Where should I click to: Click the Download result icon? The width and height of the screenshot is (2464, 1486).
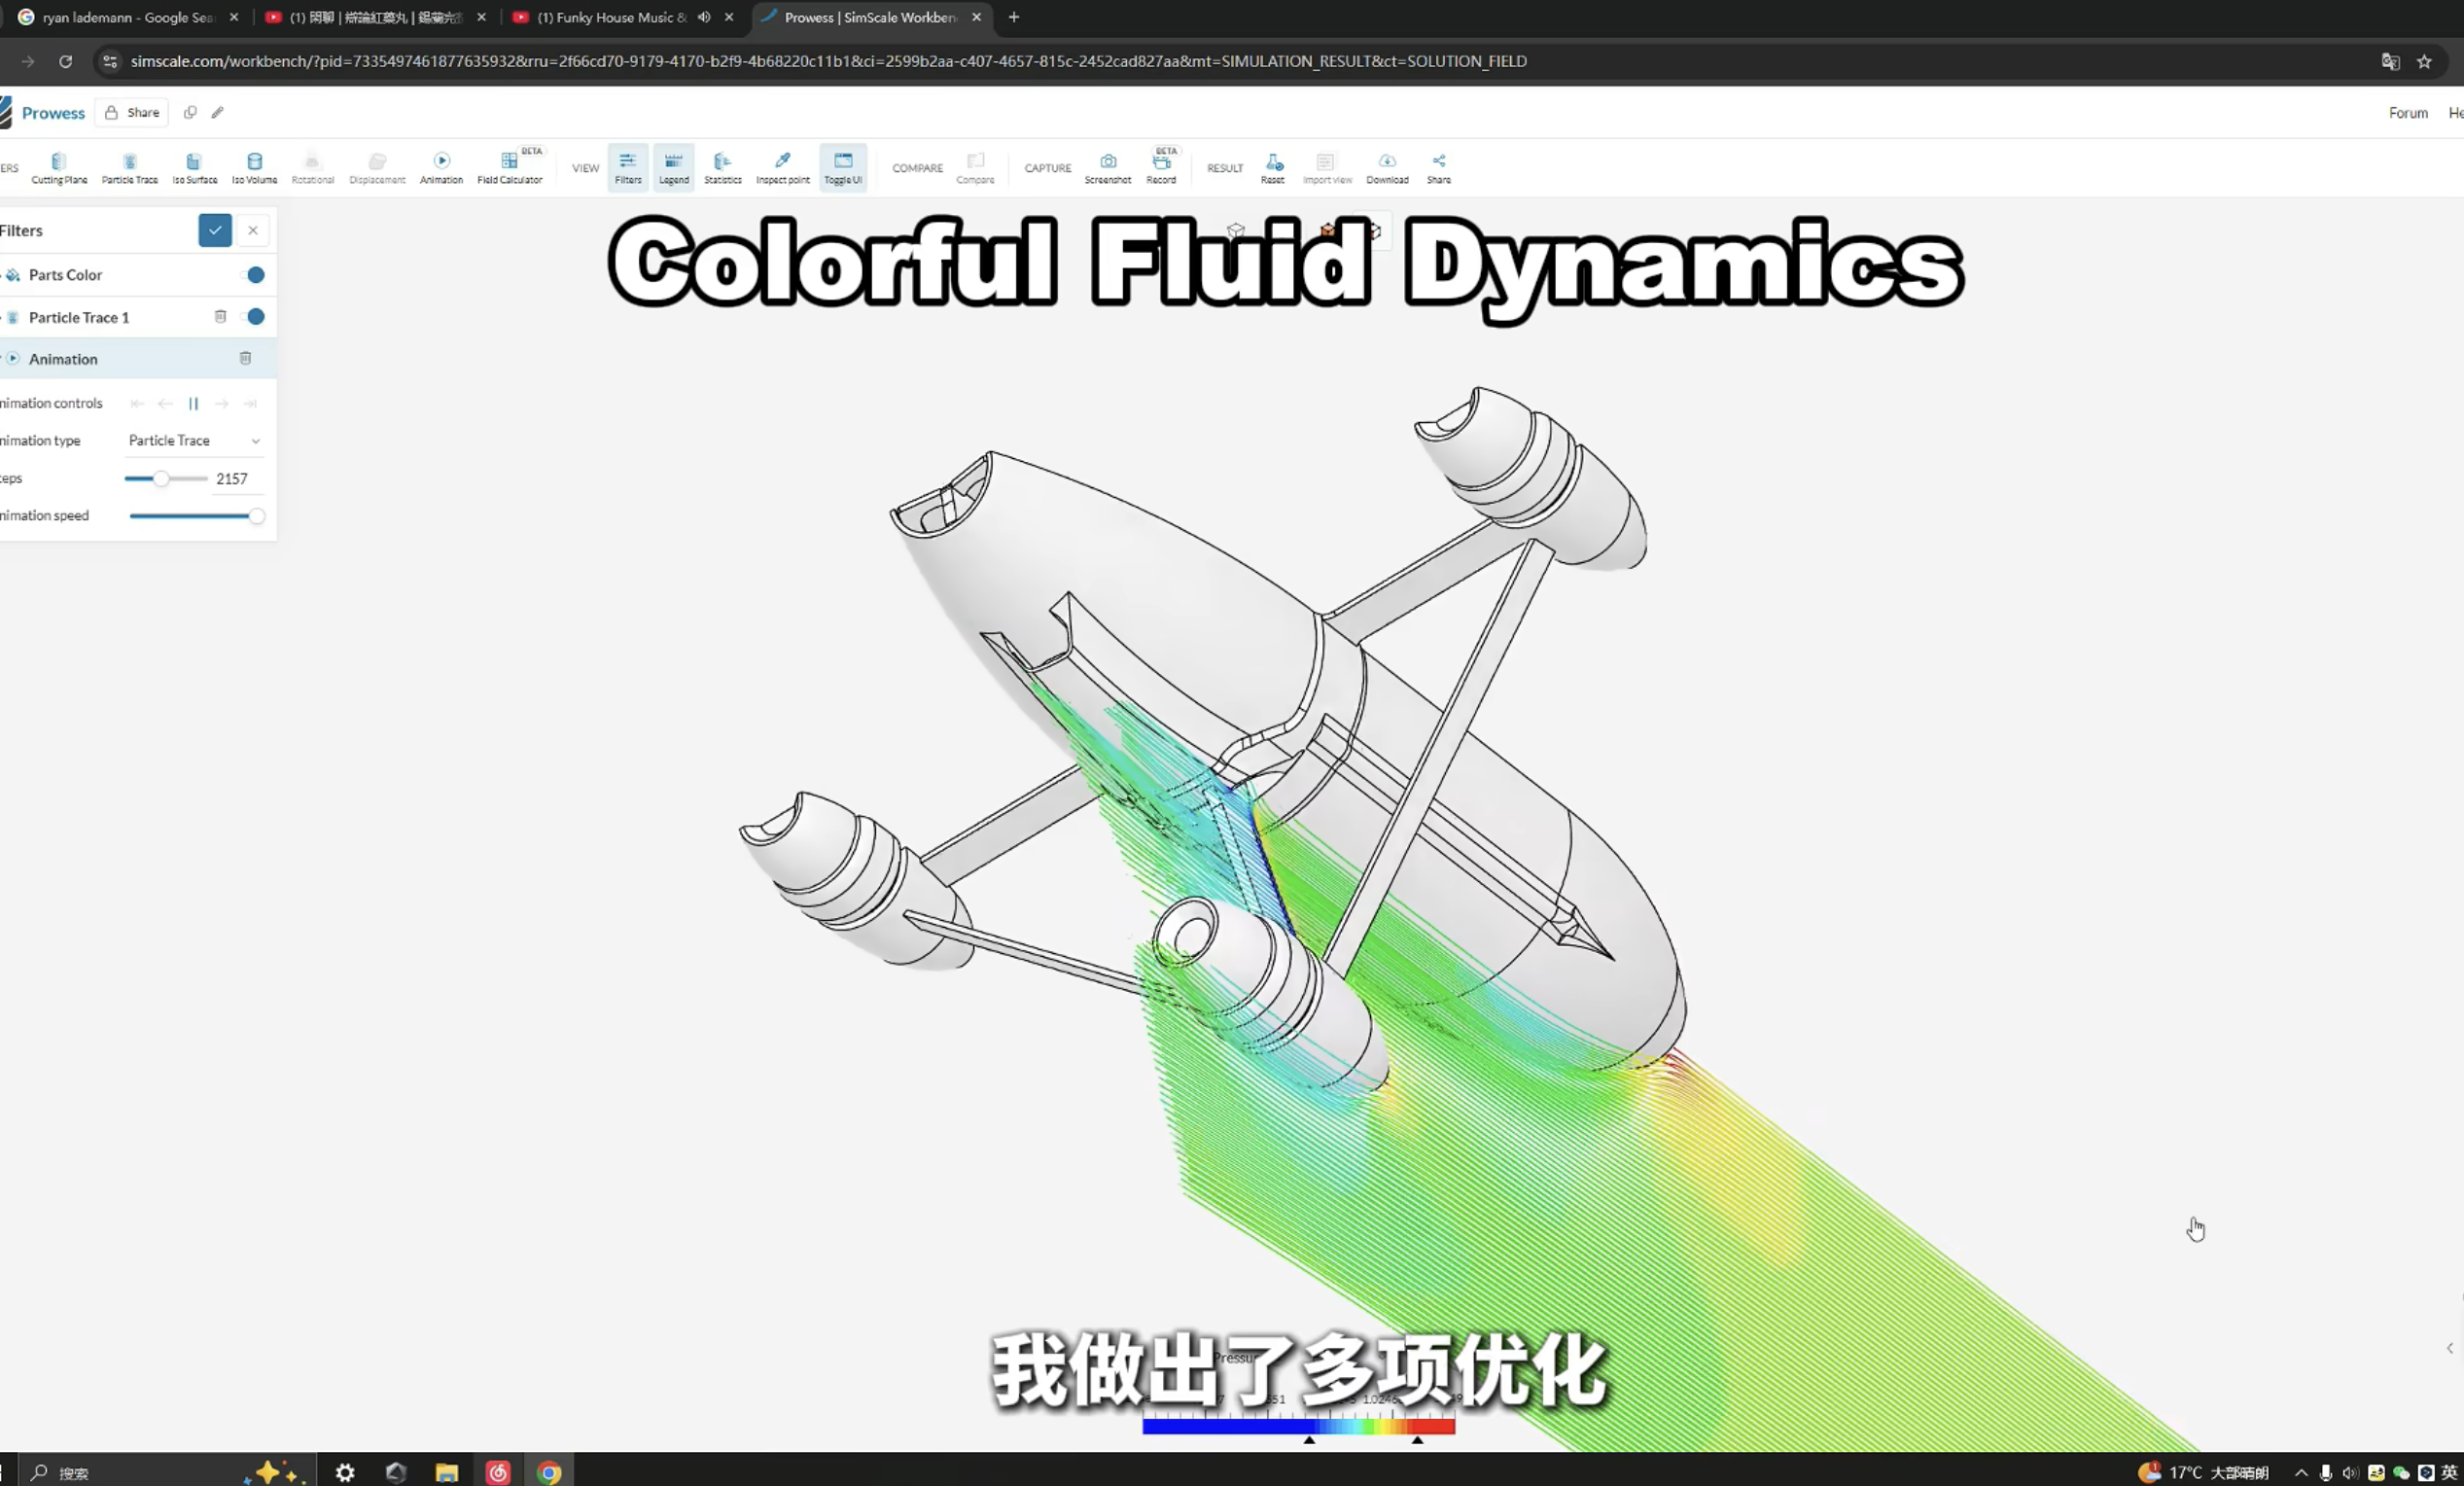[x=1387, y=167]
